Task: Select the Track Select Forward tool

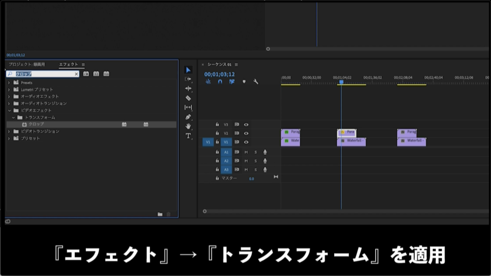Action: tap(189, 79)
